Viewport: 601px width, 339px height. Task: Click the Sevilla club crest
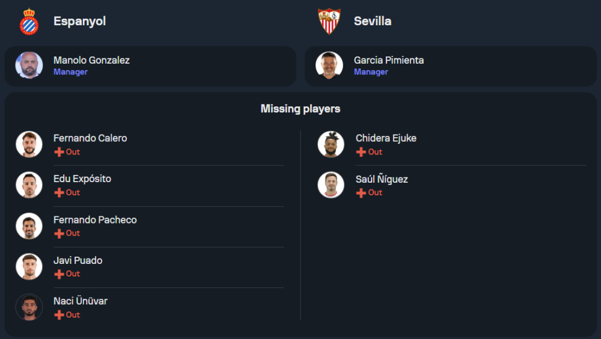(x=329, y=22)
